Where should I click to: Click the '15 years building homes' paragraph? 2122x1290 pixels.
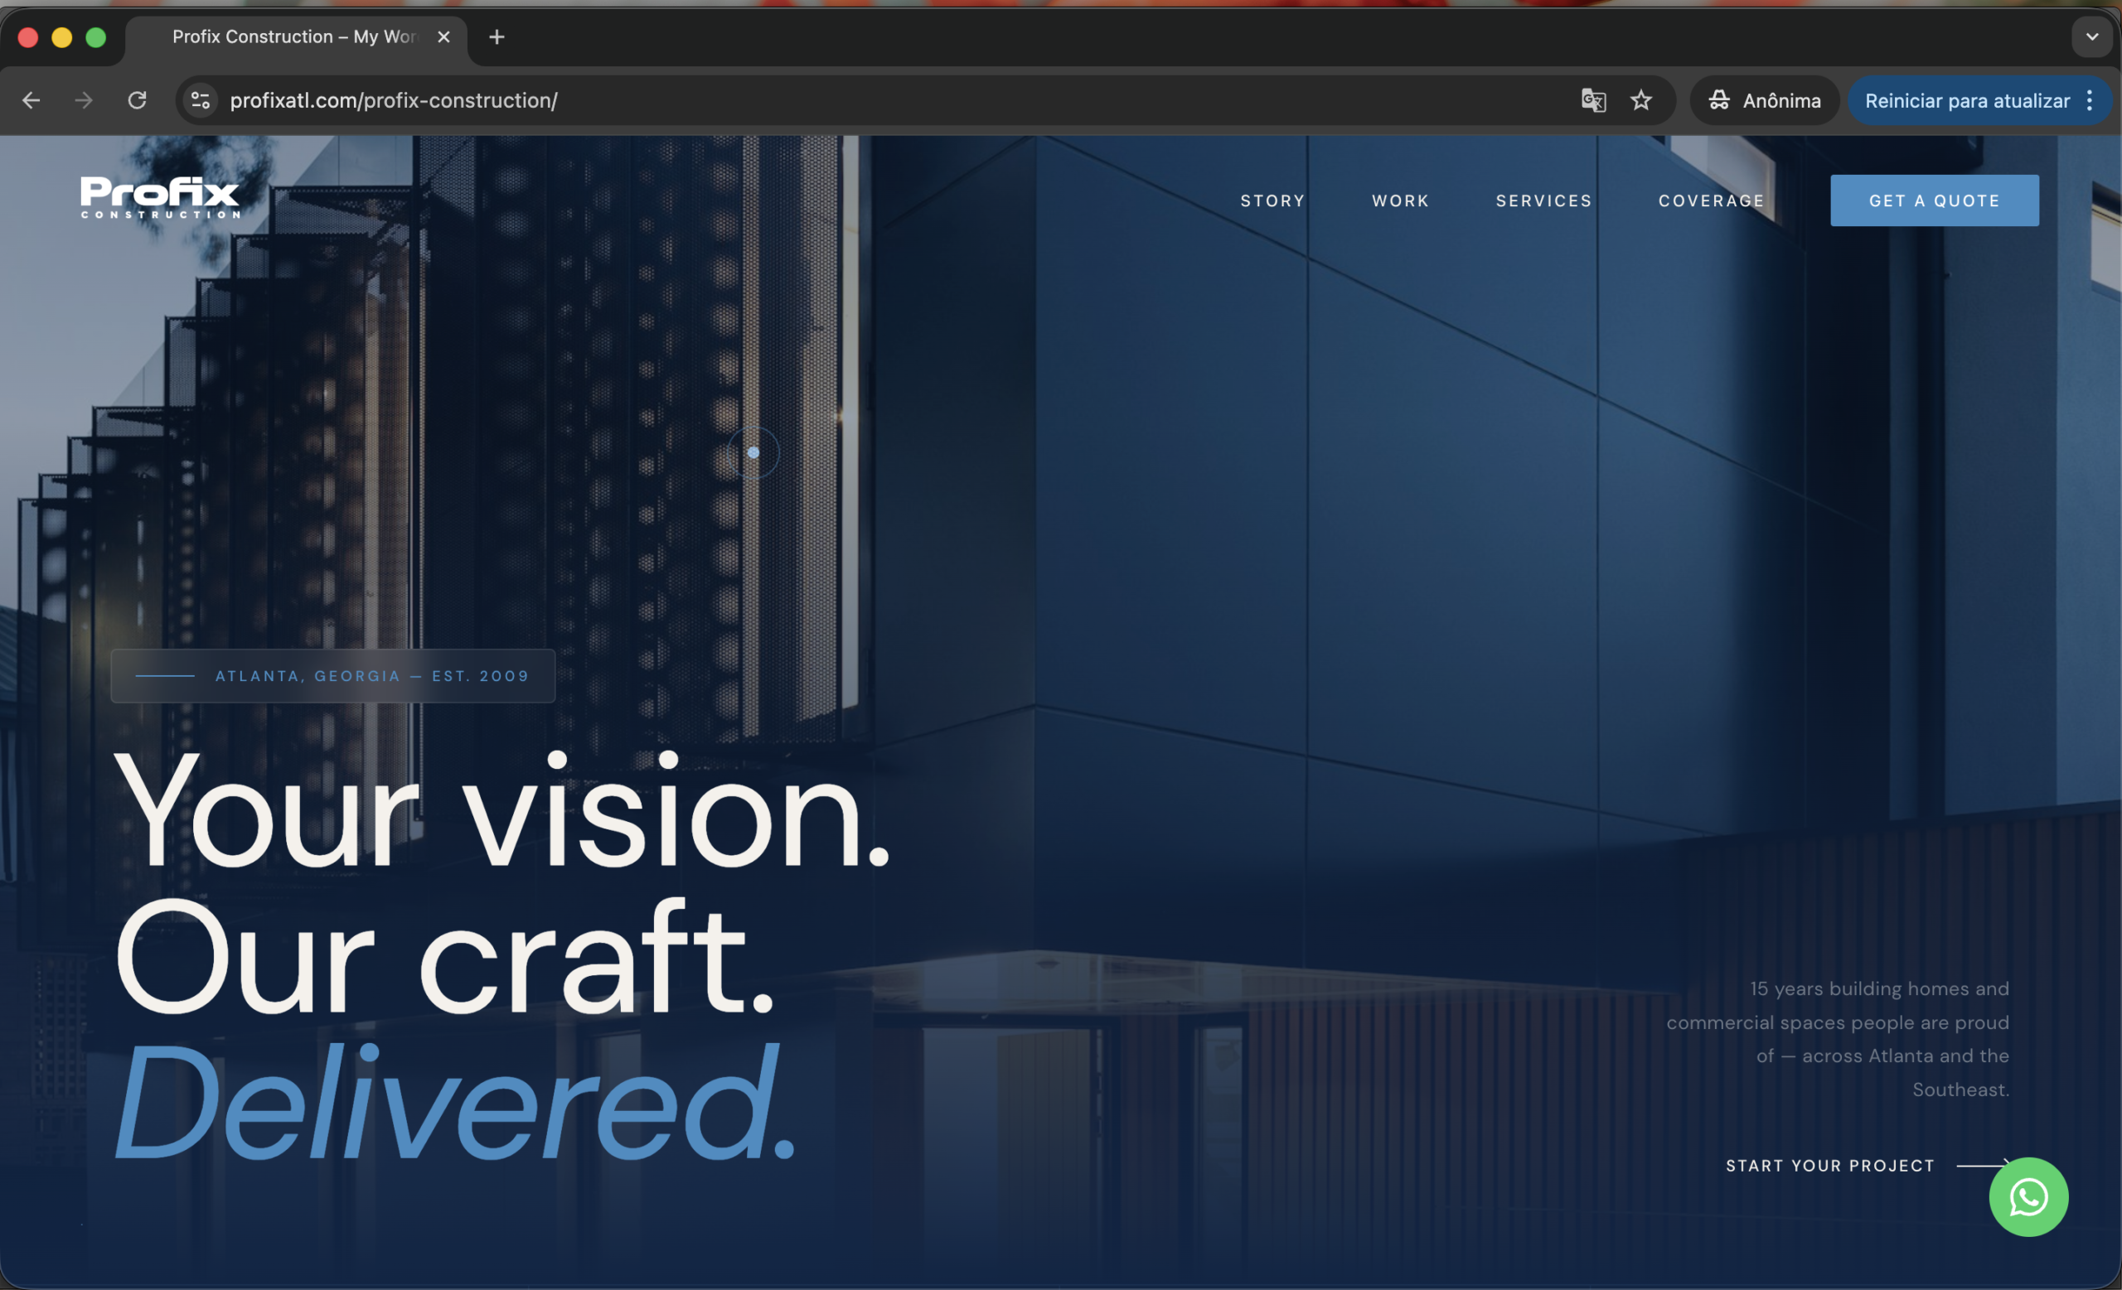(x=1838, y=1039)
